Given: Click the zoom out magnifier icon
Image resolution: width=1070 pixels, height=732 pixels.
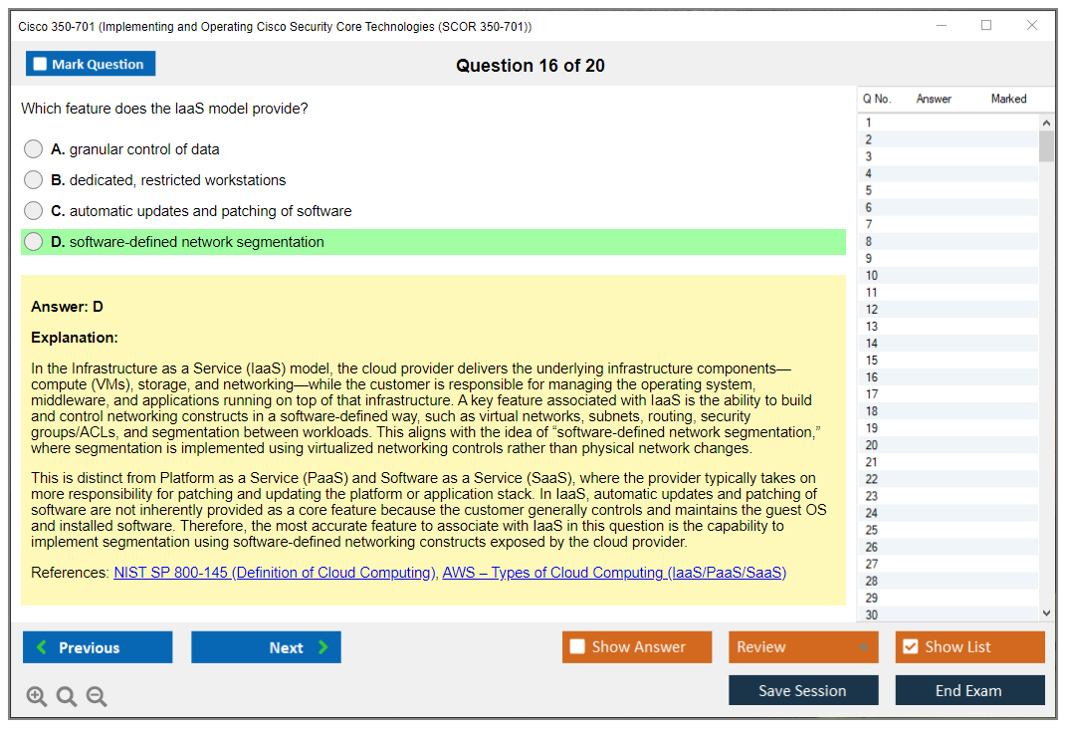Looking at the screenshot, I should (97, 697).
